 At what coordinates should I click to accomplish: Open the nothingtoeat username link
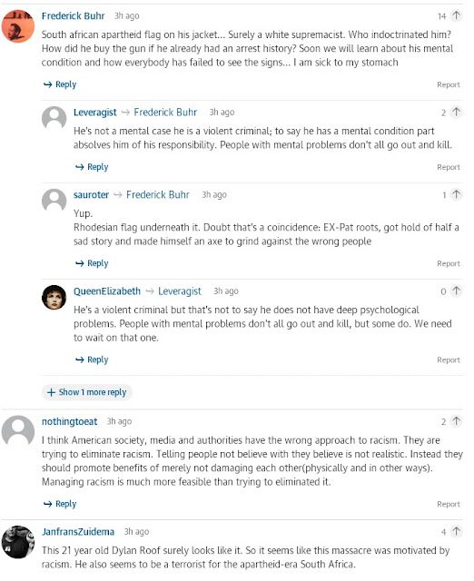(69, 421)
